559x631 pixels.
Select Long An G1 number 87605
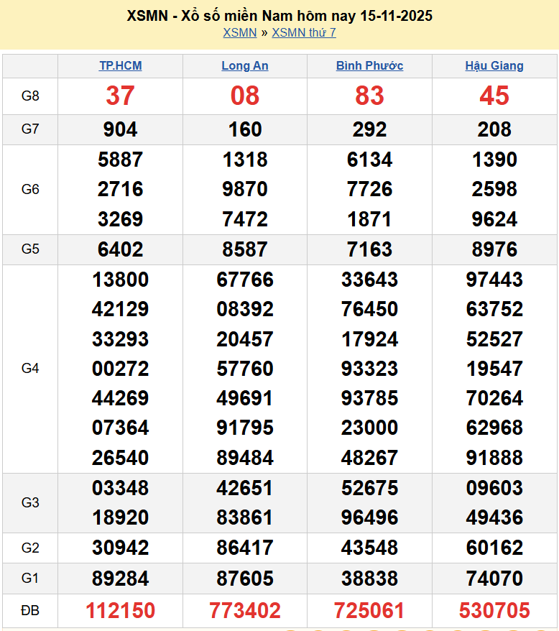[x=245, y=579]
